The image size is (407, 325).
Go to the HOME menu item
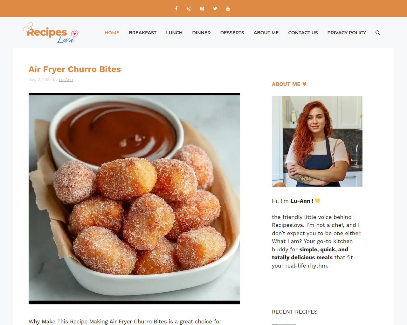(112, 33)
